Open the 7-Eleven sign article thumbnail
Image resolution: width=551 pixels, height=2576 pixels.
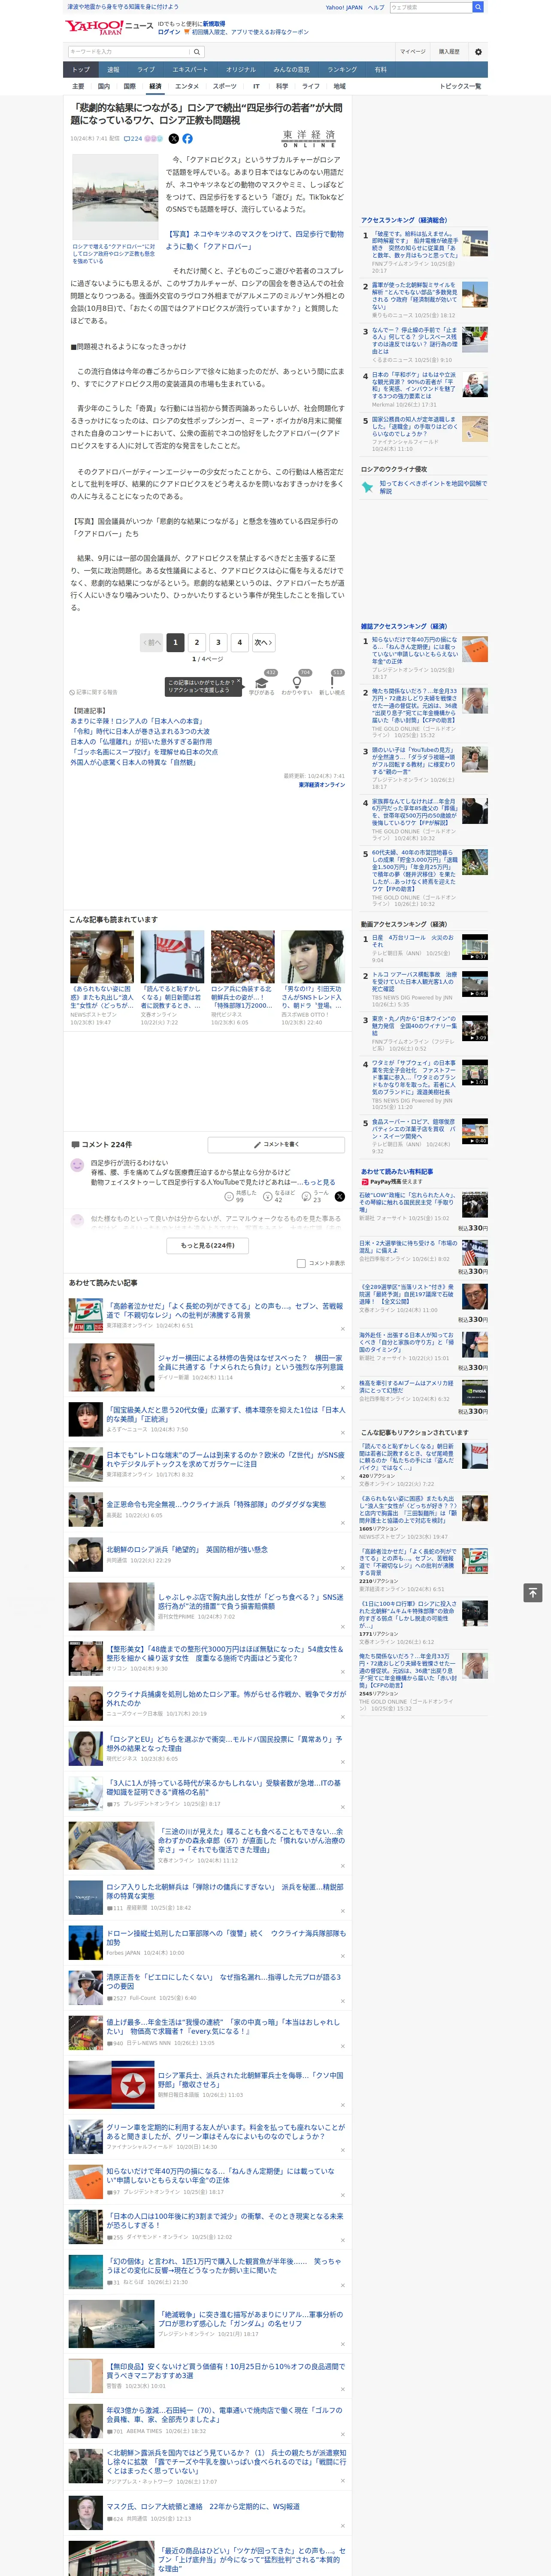click(x=85, y=1315)
